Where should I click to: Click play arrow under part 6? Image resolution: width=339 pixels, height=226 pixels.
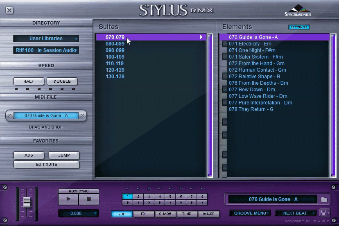181,203
